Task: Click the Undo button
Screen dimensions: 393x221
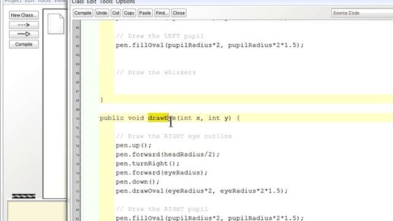Action: (x=101, y=13)
